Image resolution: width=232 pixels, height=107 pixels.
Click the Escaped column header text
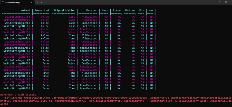[92, 10]
